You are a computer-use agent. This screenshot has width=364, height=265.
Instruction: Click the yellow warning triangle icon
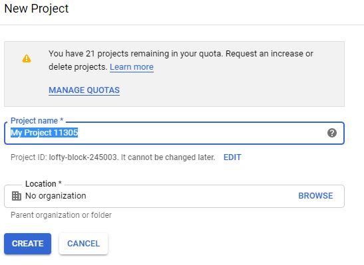(x=27, y=58)
